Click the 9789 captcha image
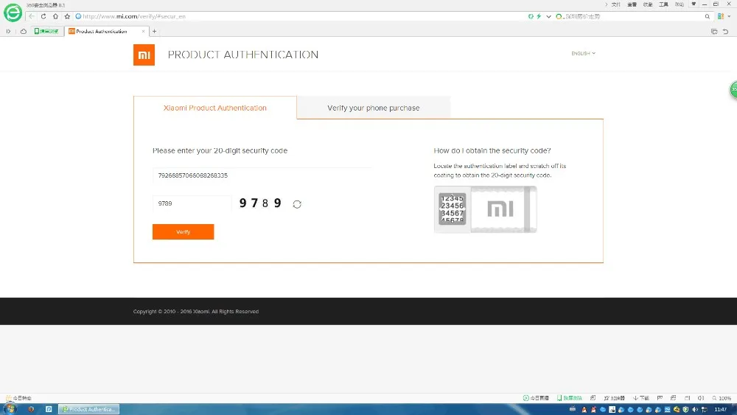Viewport: 737px width, 415px height. coord(260,203)
